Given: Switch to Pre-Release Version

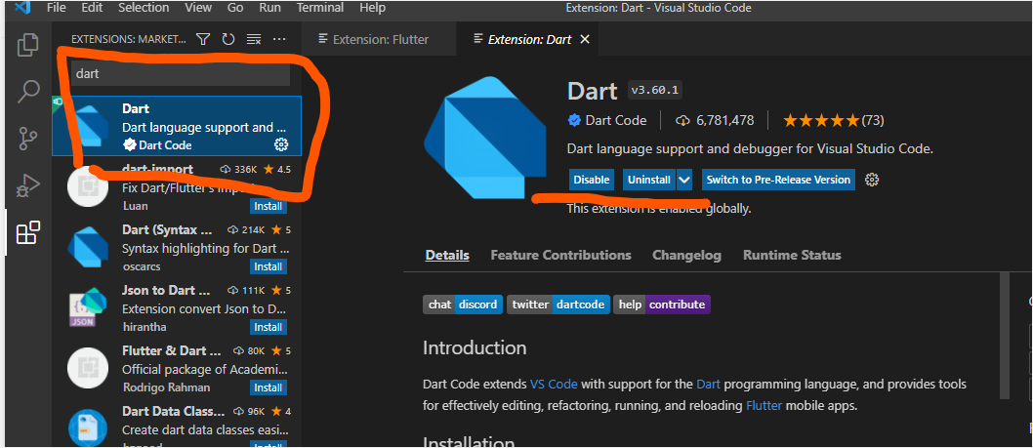Looking at the screenshot, I should [x=777, y=180].
